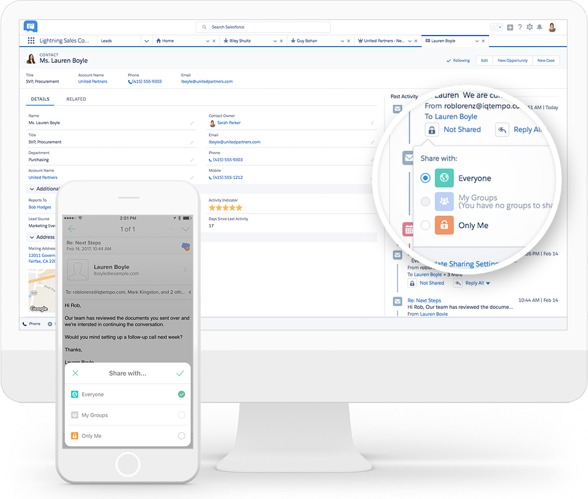This screenshot has height=499, width=588.
Task: Open the Leads navigation dropdown arrow
Action: [x=147, y=41]
